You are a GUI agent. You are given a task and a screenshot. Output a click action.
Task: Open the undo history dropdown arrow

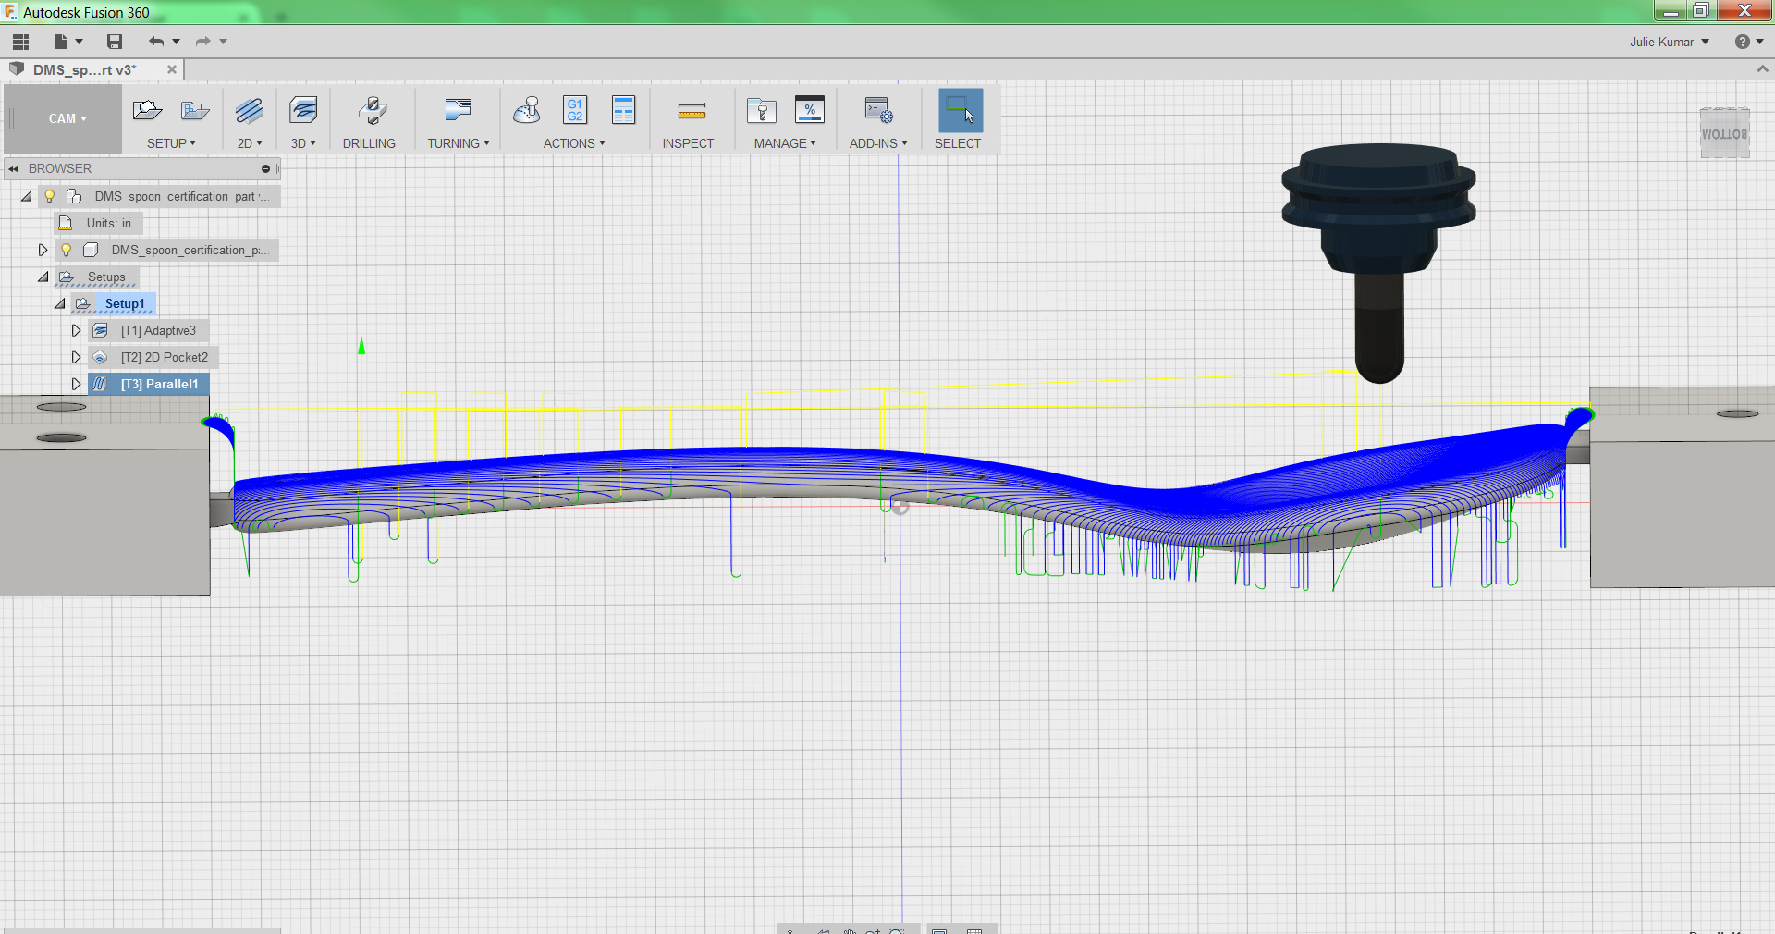[176, 42]
